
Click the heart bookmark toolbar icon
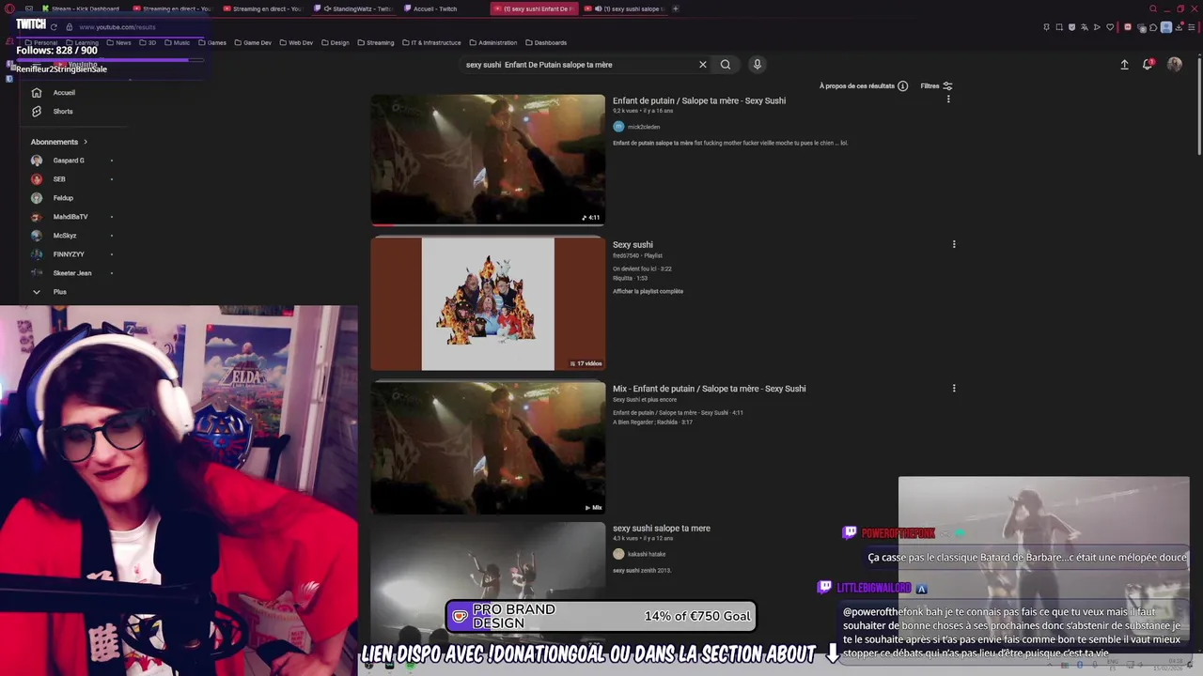(x=1110, y=27)
